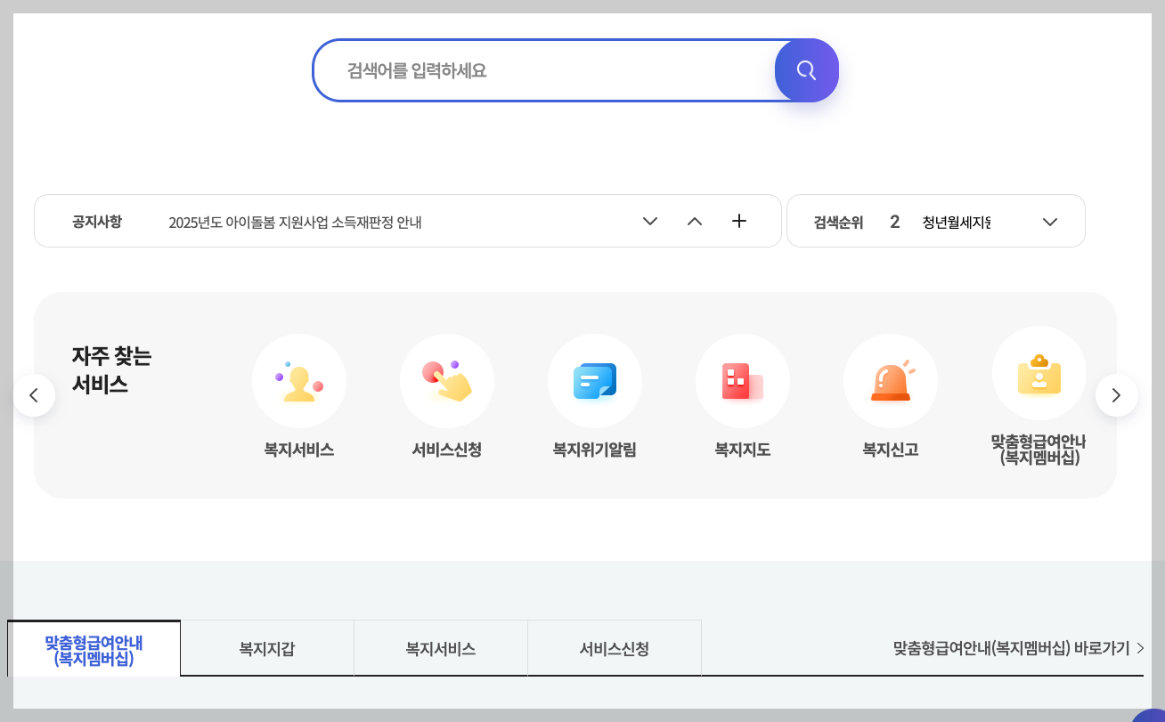The width and height of the screenshot is (1165, 722).
Task: Select the 복지서비스 service icon
Action: point(299,381)
